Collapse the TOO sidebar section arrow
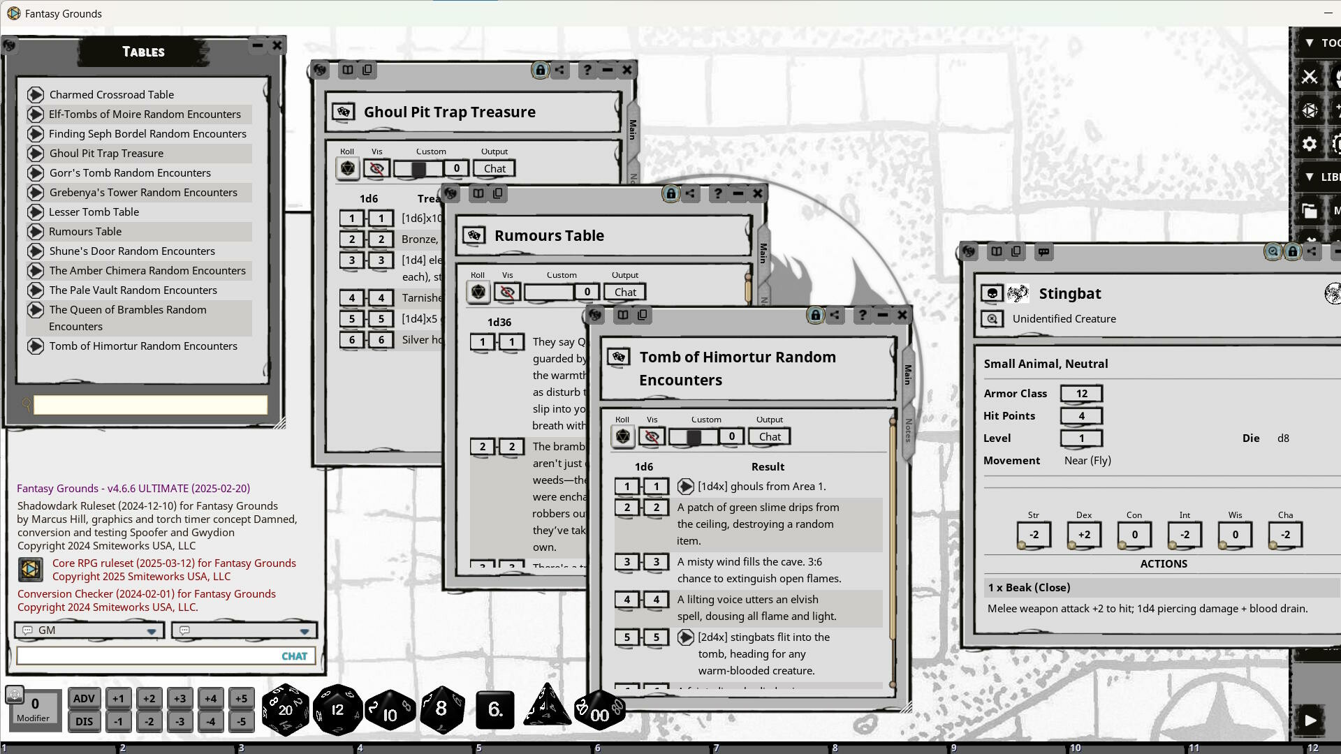Screen dimensions: 1341x754 (1309, 43)
